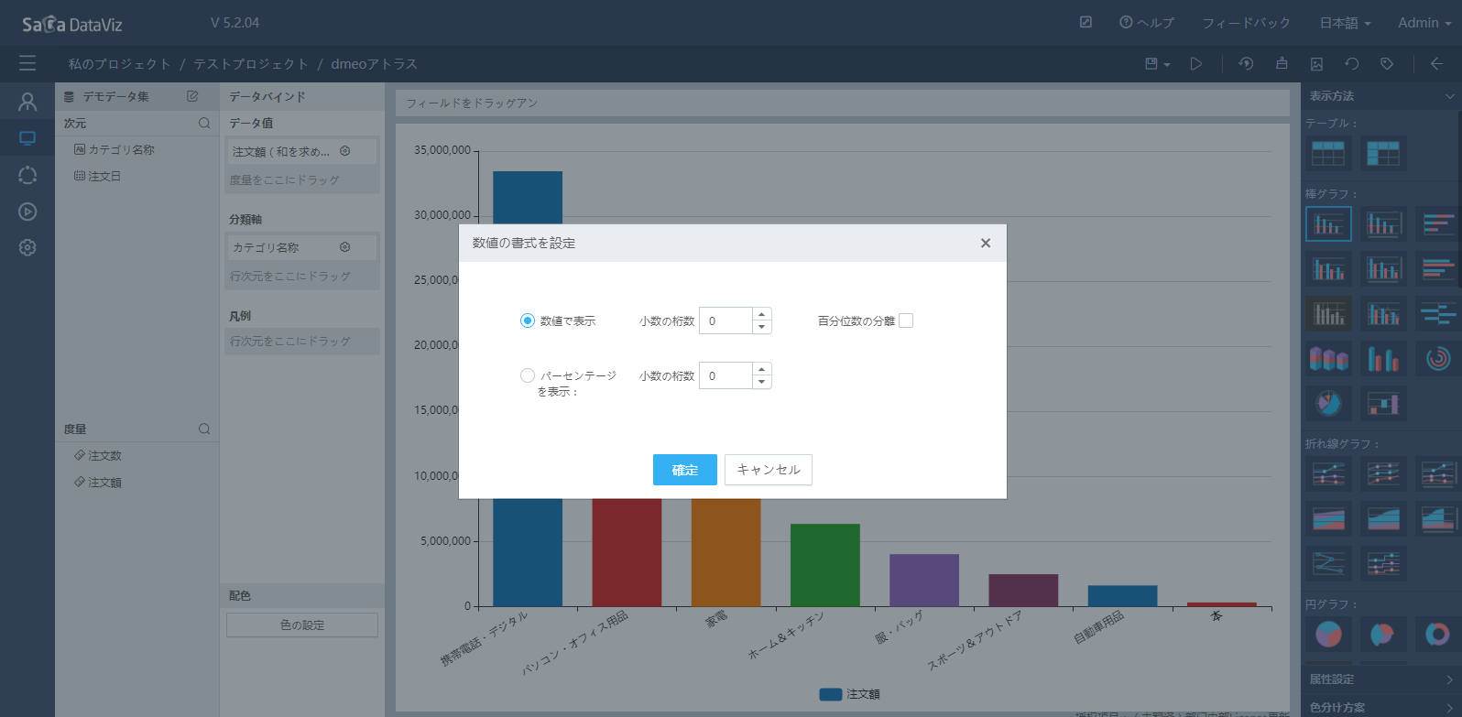Choose the dark-background column chart type
The image size is (1462, 717).
click(x=1328, y=314)
